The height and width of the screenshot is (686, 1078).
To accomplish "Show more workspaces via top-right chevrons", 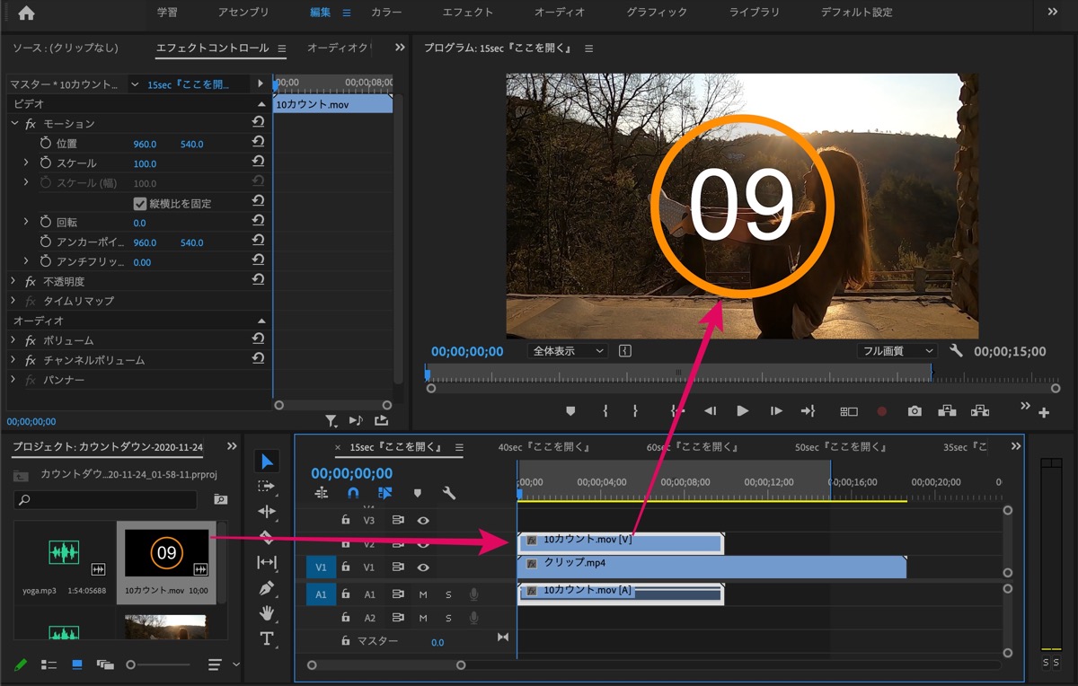I will click(x=1053, y=13).
